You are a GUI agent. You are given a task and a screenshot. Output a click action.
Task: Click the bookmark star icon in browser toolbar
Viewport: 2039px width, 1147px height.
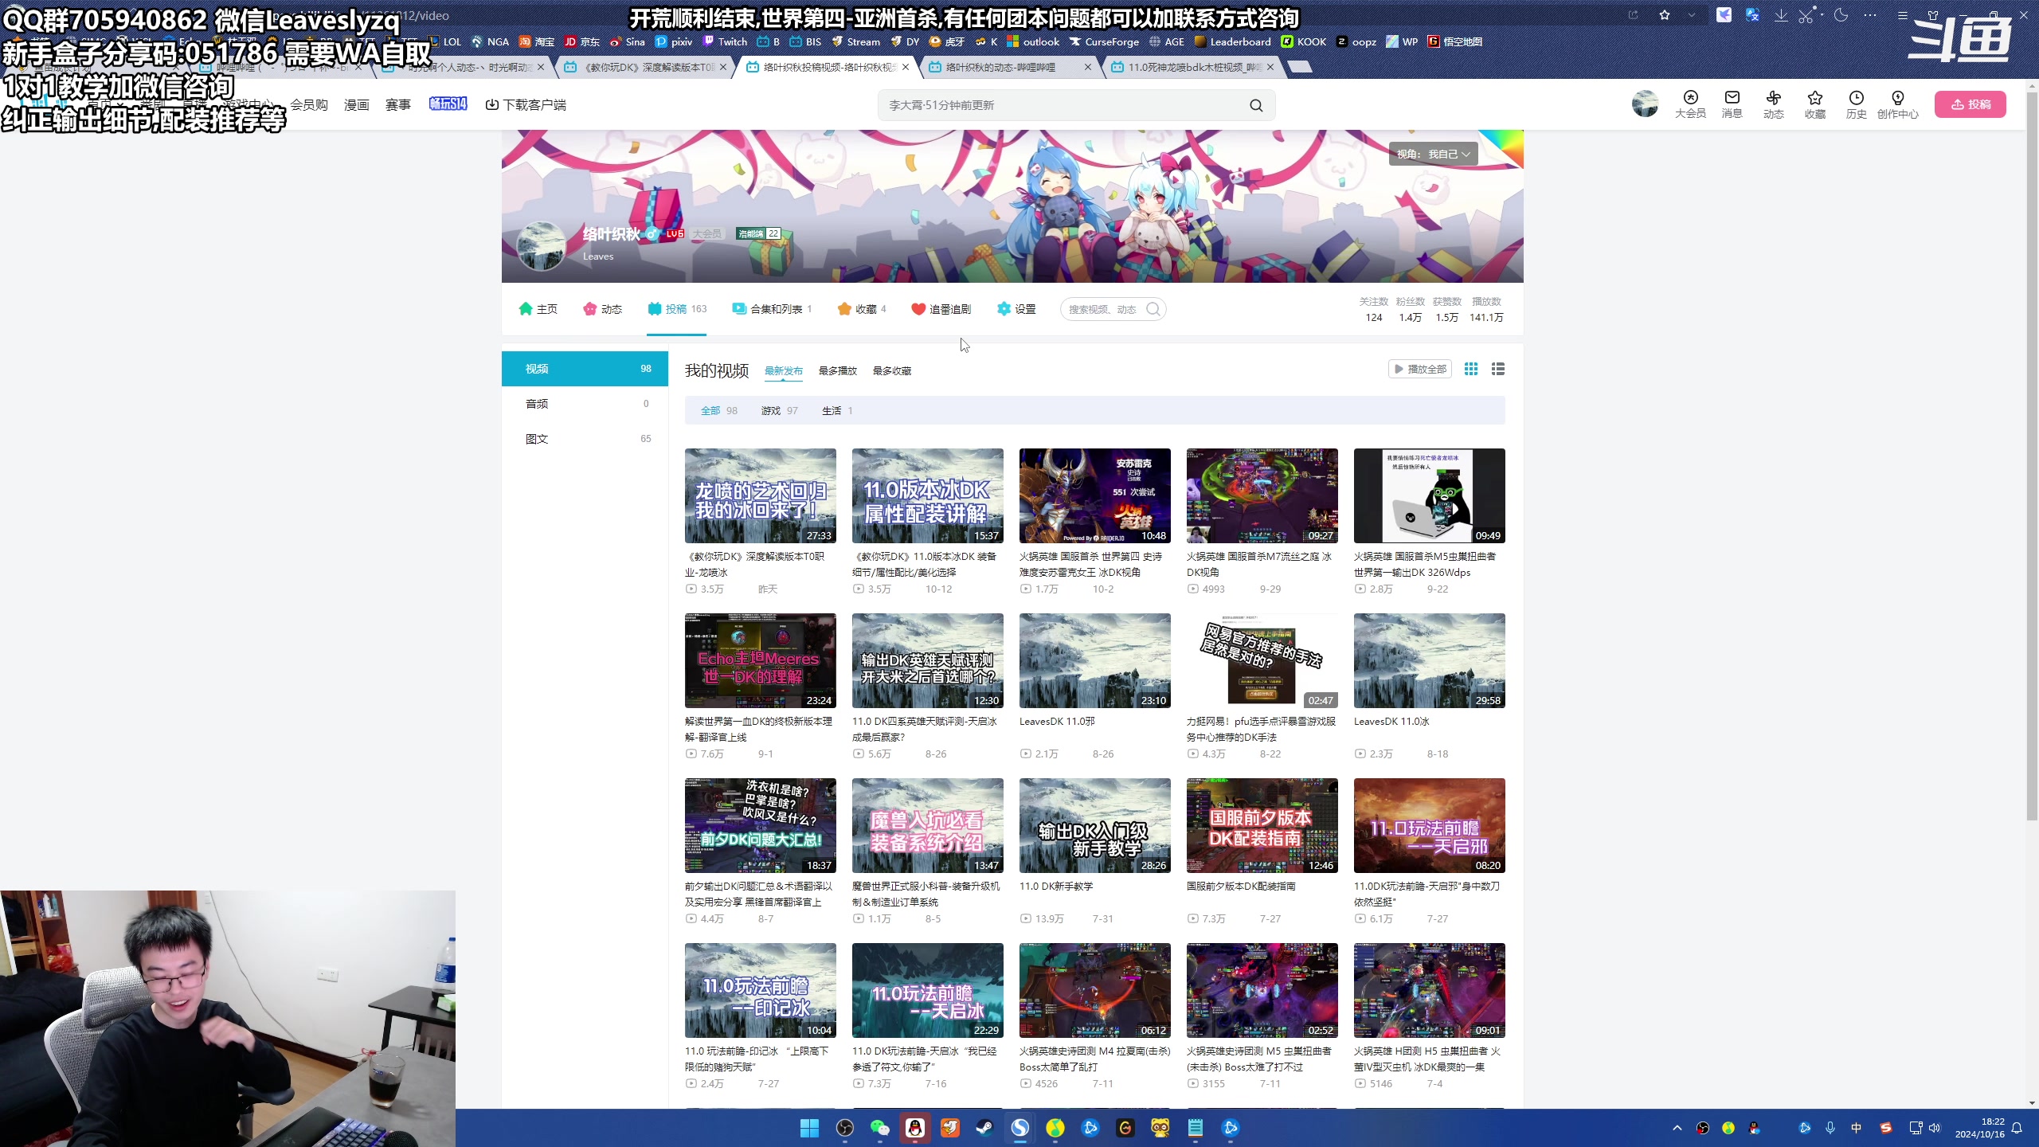[x=1665, y=15]
